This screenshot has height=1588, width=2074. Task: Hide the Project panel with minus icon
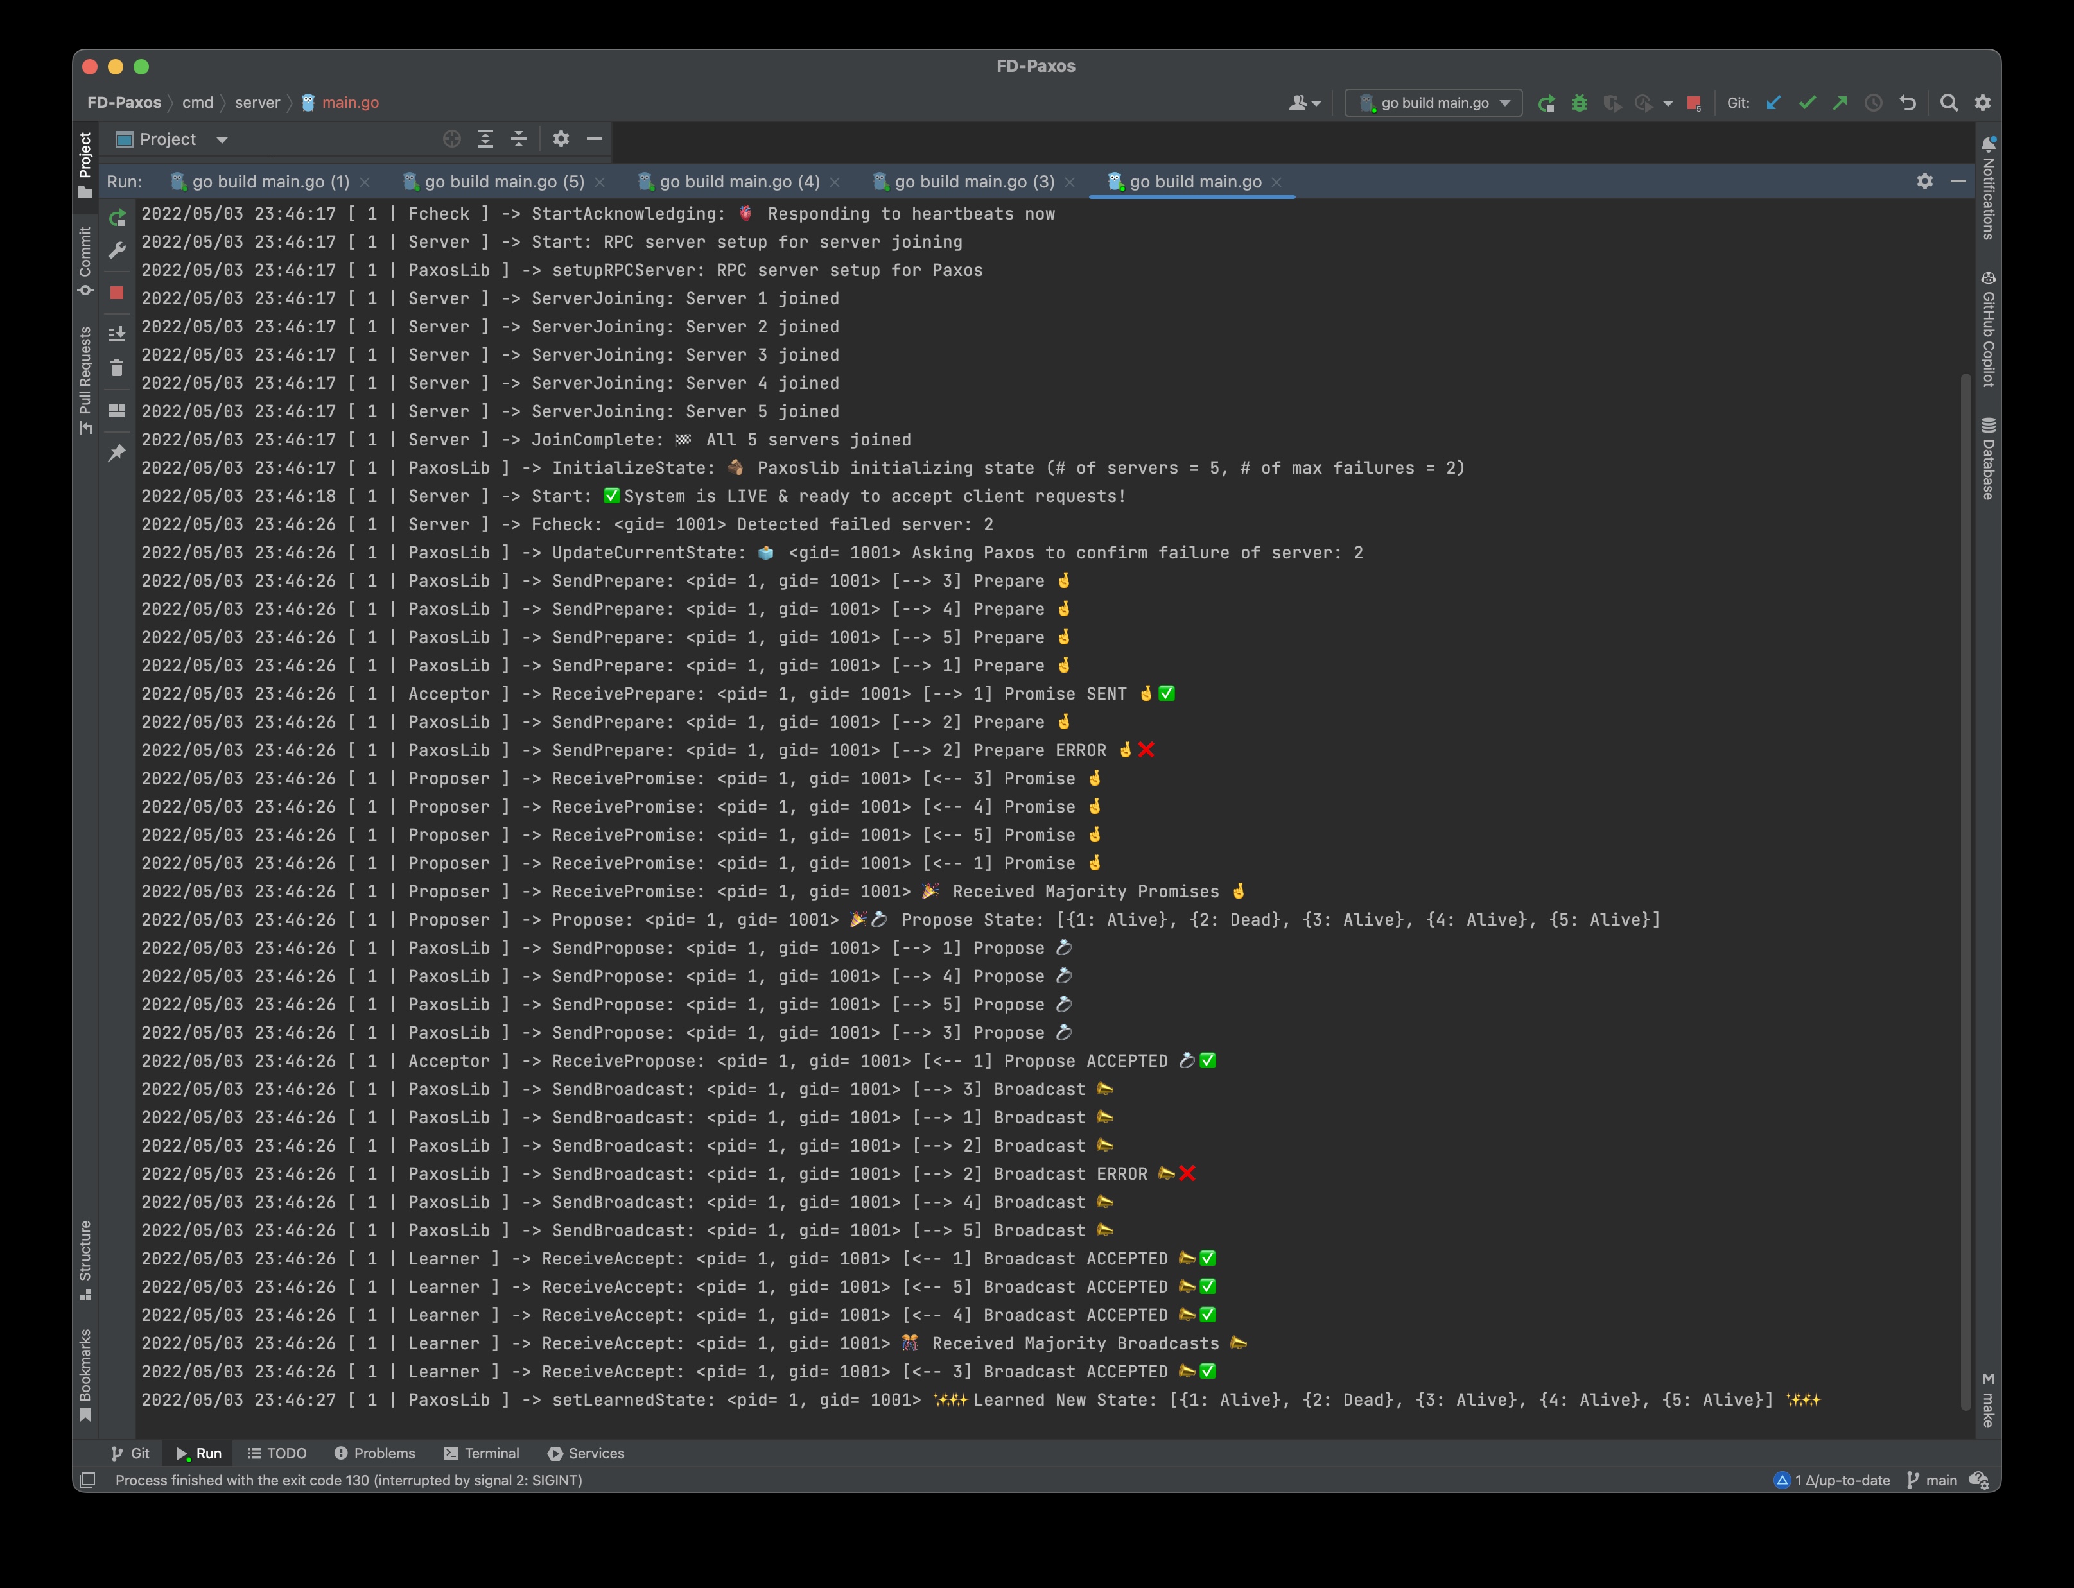tap(595, 139)
